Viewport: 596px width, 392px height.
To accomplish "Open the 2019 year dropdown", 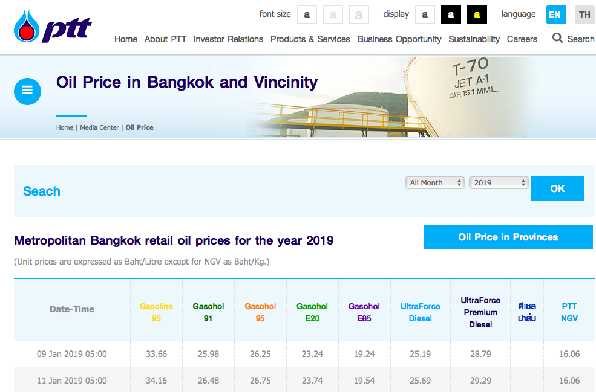I will tap(499, 182).
